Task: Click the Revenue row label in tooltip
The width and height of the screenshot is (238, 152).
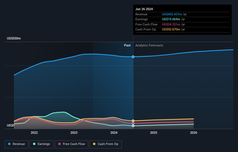Action: pos(141,14)
